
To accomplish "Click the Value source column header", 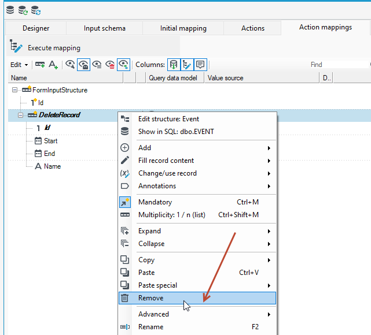I will (x=262, y=78).
